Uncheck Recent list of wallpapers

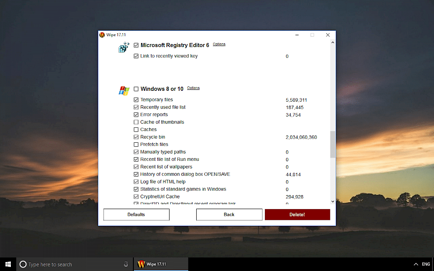(x=136, y=167)
